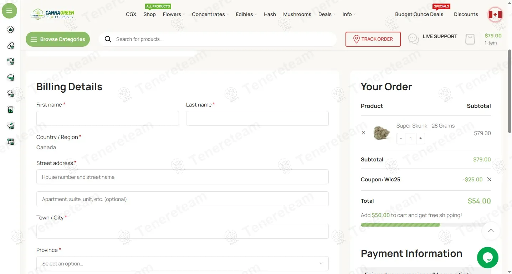This screenshot has width=512, height=274.
Task: Open the capsule pill sidebar category icon
Action: click(11, 46)
